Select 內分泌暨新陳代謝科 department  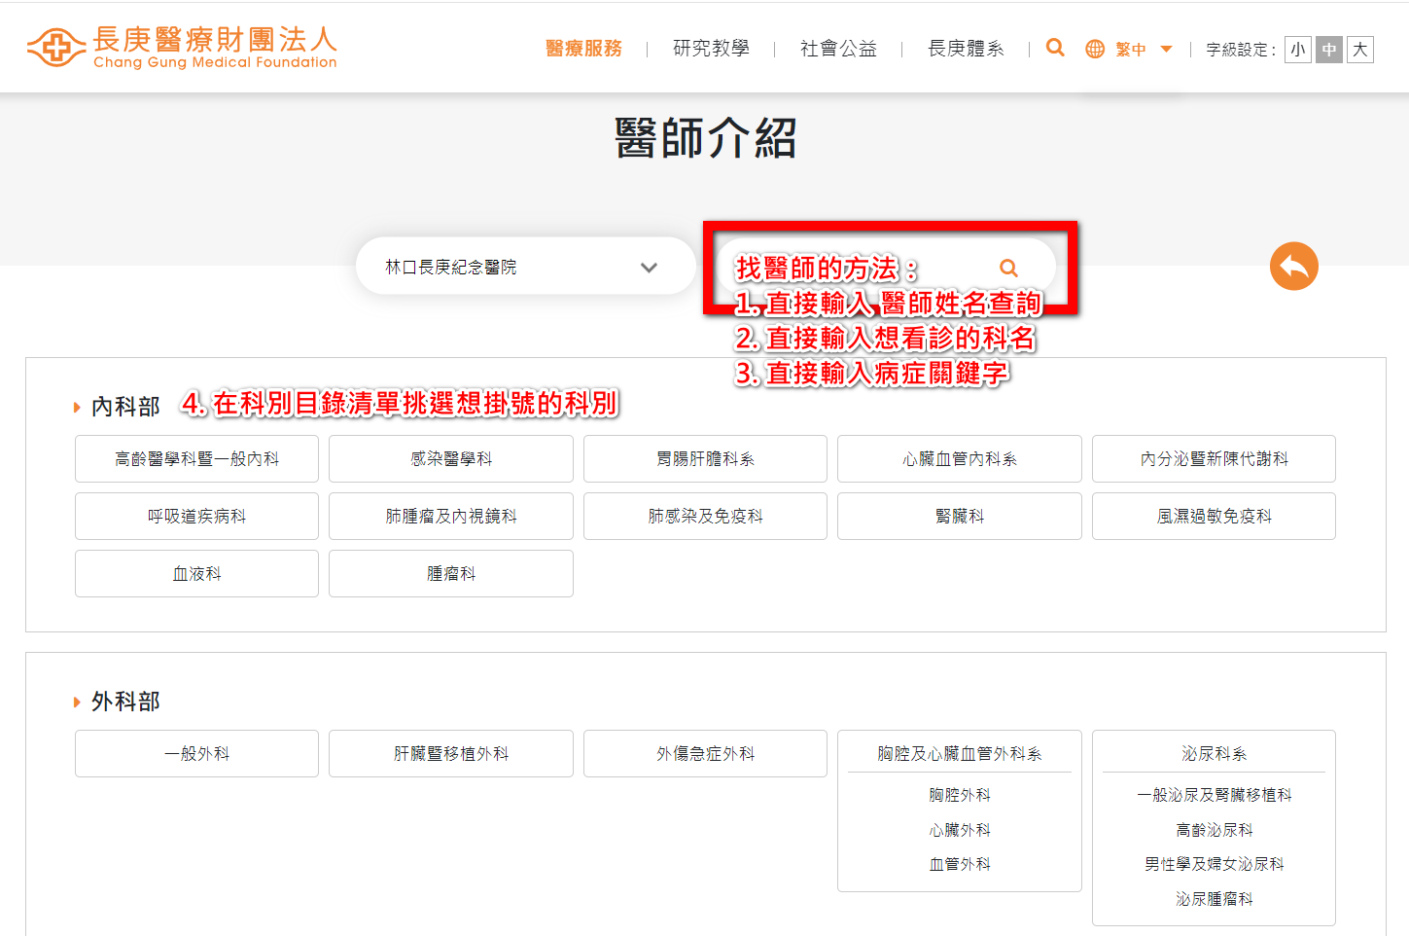coord(1214,458)
